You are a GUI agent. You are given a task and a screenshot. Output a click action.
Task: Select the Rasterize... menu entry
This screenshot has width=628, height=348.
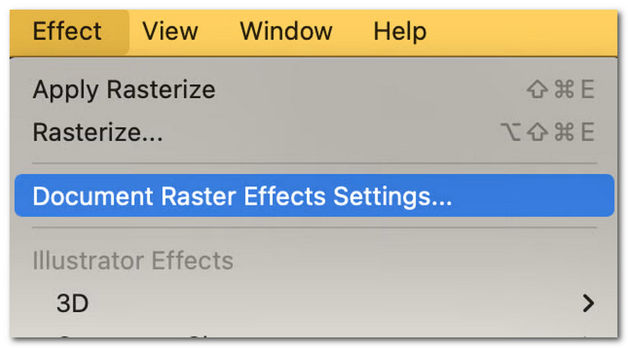tap(97, 132)
